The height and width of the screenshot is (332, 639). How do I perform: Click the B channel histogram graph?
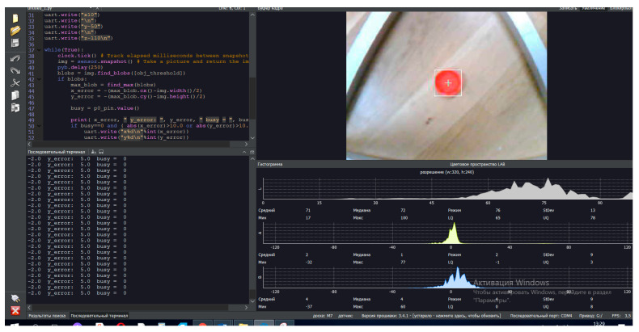[447, 277]
